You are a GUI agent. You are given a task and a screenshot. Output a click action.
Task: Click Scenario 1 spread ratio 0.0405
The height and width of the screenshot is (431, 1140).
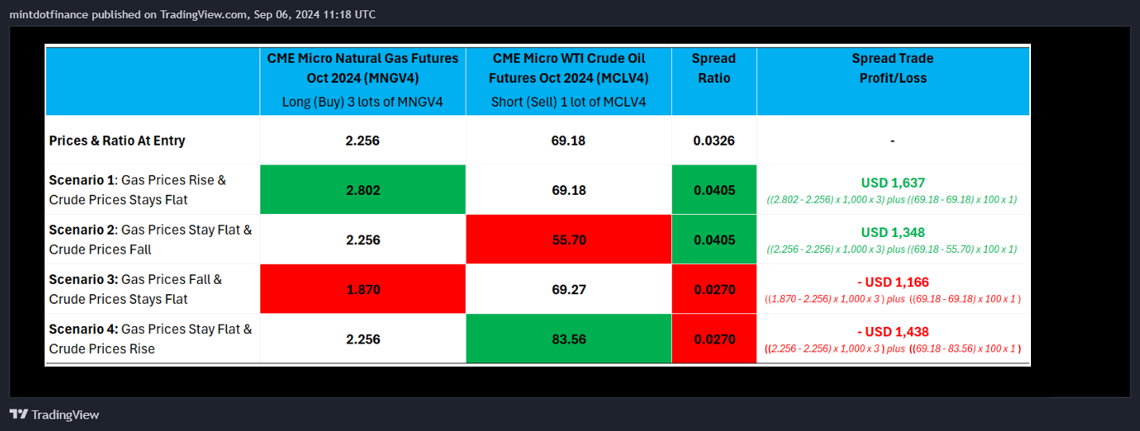(x=713, y=191)
